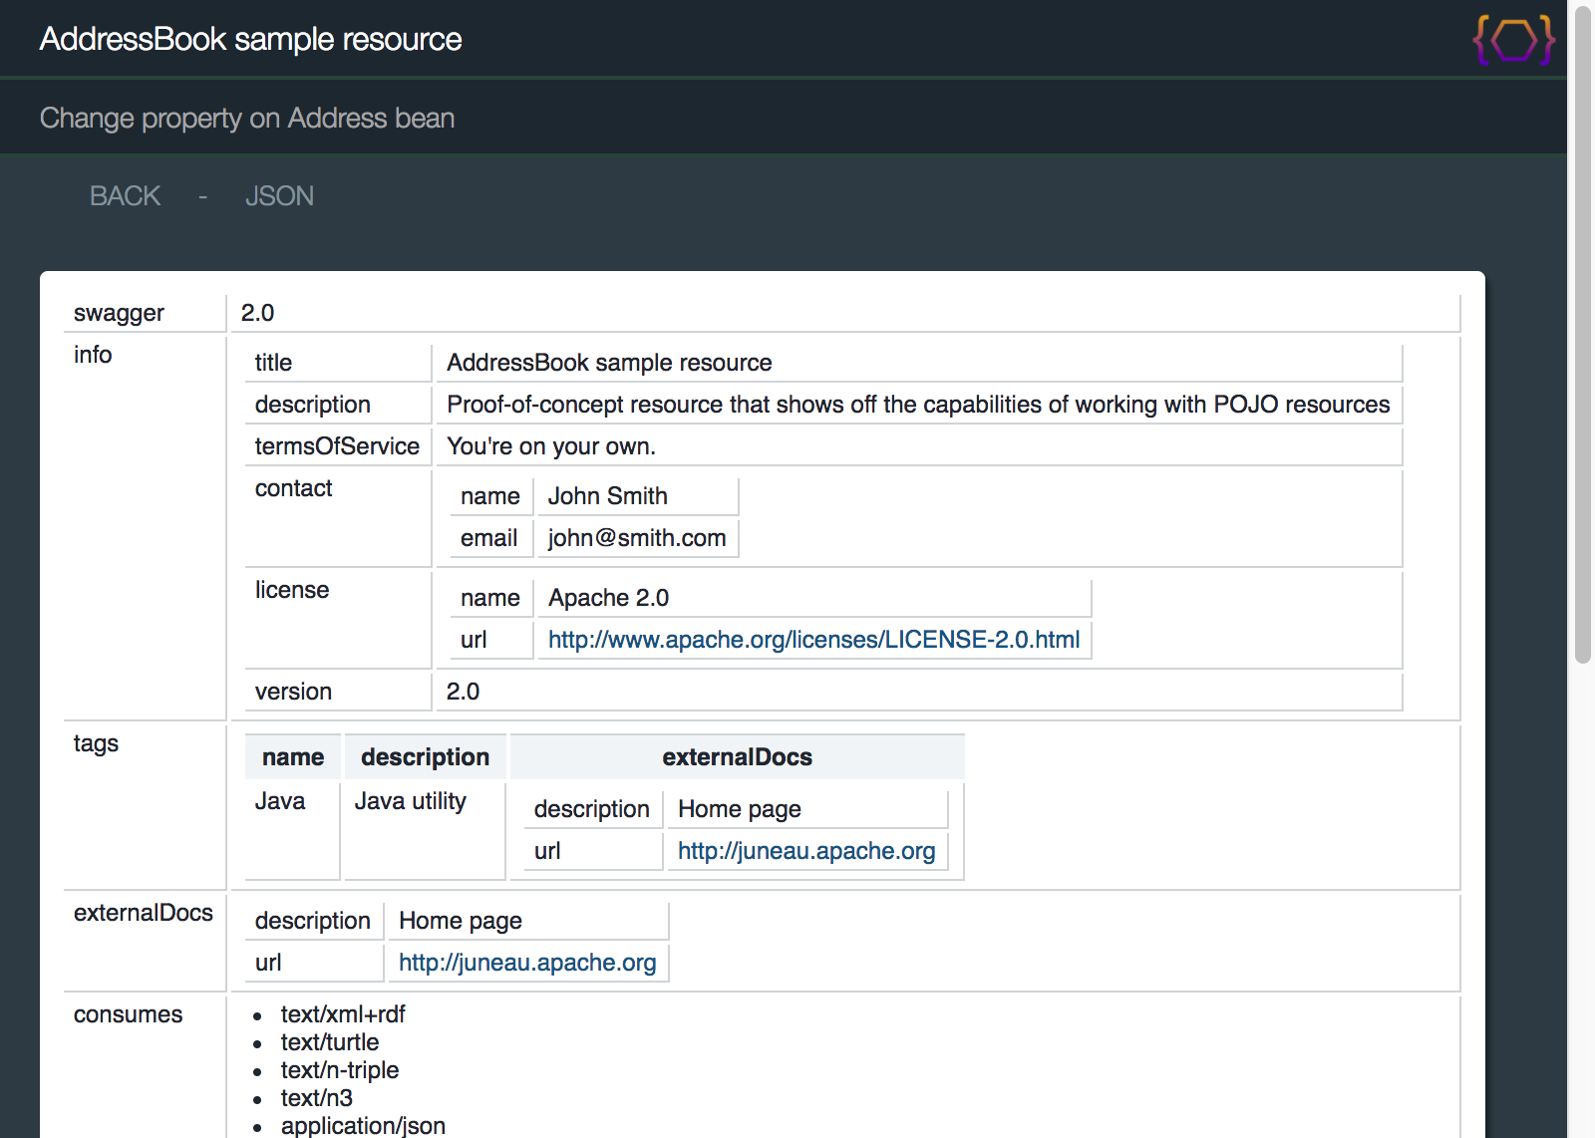The width and height of the screenshot is (1595, 1138).
Task: Click the 'consumes' row label
Action: click(x=128, y=1014)
